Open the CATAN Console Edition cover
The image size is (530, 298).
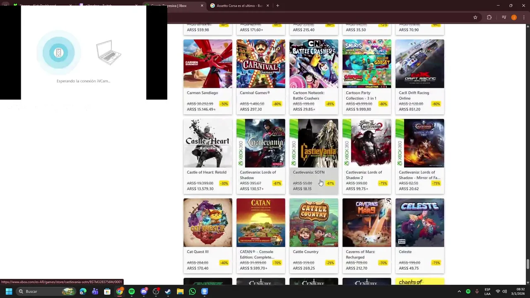coord(261,223)
